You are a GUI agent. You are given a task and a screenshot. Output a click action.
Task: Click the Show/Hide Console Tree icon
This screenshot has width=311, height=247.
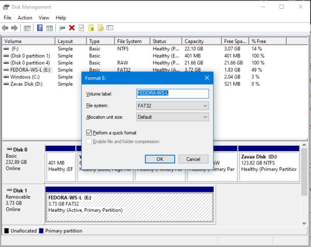point(27,28)
